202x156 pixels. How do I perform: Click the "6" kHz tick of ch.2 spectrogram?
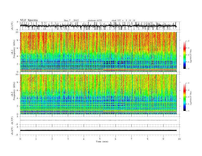[x=18, y=90]
